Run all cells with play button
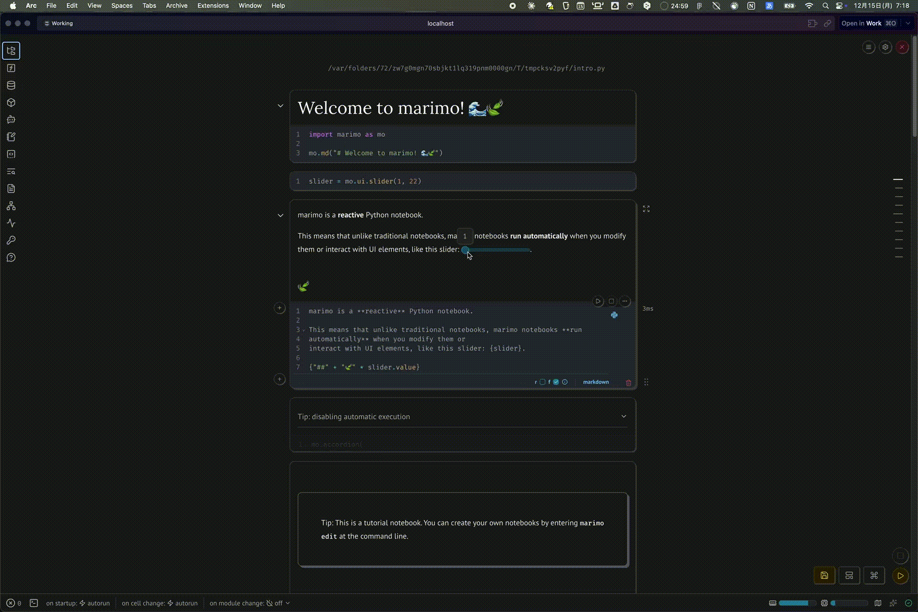This screenshot has height=612, width=918. point(900,576)
